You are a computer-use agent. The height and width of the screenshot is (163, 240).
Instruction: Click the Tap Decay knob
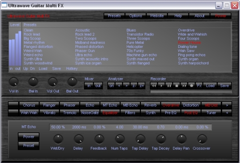coord(161,139)
